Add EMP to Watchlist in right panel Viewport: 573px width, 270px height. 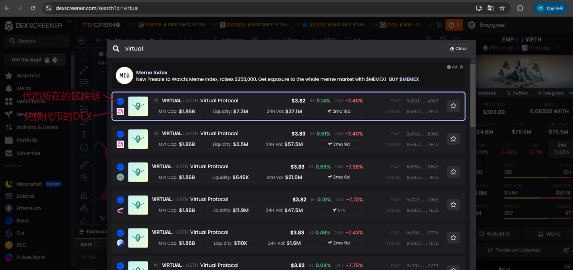pos(494,234)
